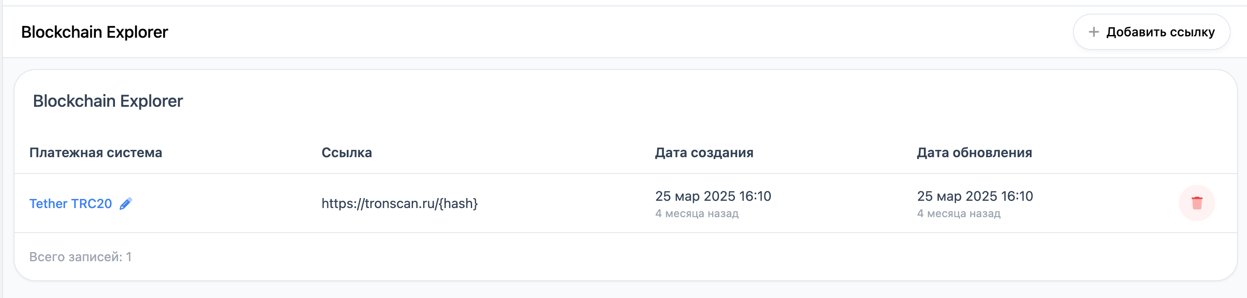Click the Ссылка column header
The image size is (1247, 298).
347,153
